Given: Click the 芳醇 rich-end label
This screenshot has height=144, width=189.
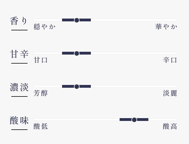Looking at the screenshot, I should coord(41,93).
